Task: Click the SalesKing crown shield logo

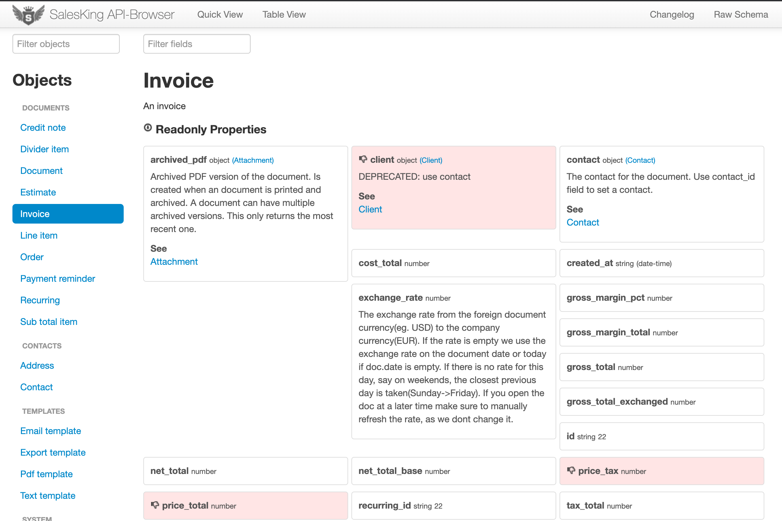Action: tap(28, 15)
